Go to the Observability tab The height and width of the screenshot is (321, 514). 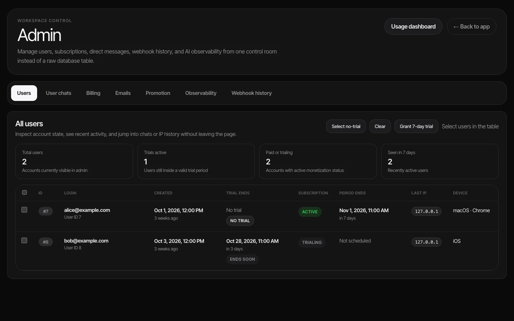point(201,93)
